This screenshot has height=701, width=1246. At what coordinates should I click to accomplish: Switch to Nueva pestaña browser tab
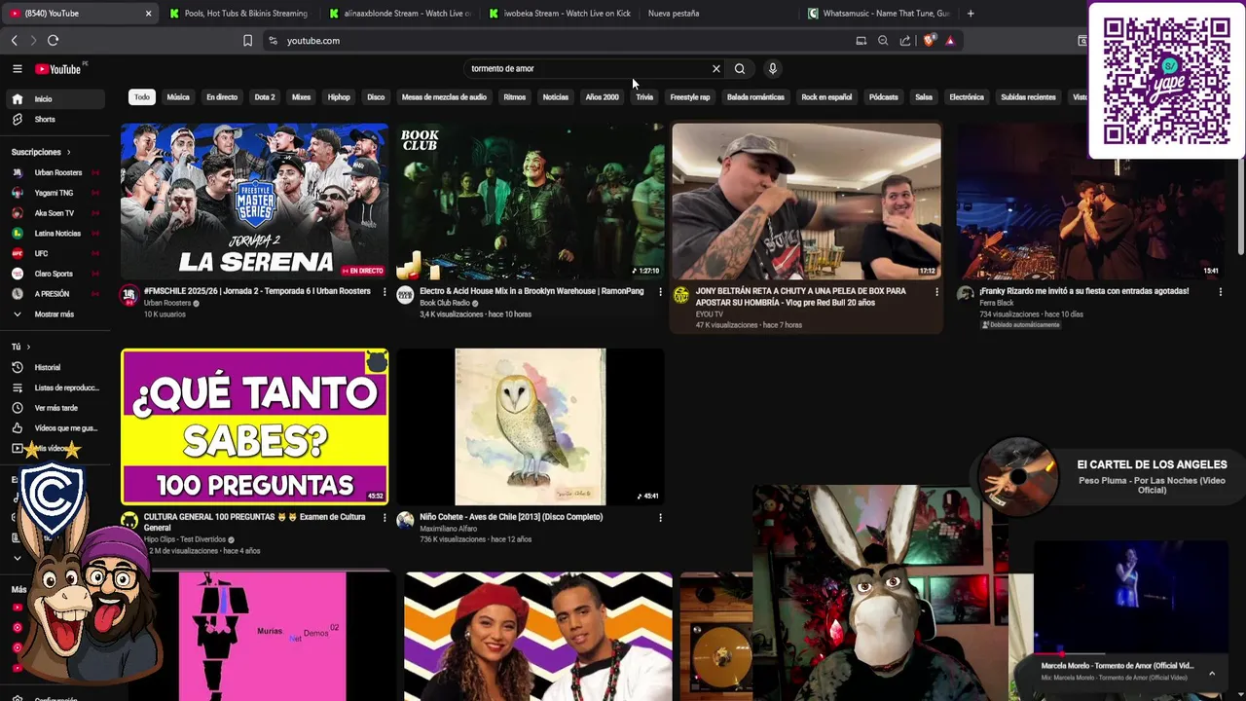[x=718, y=14]
